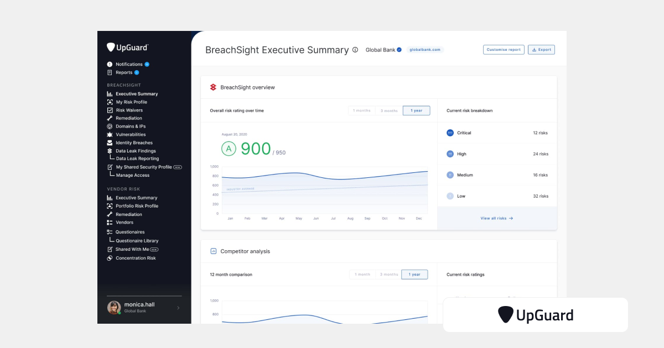
Task: Open Data Leak Reporting sub-item
Action: coord(137,159)
